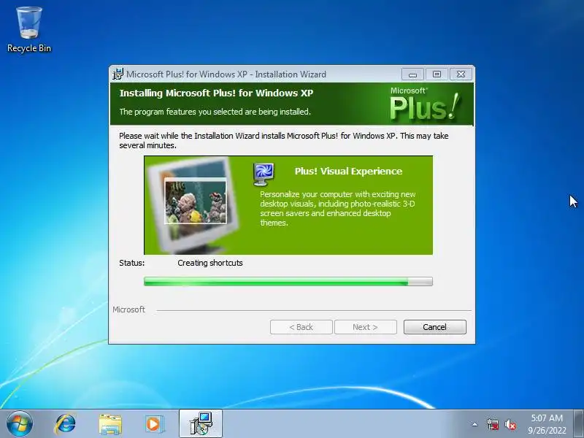
Task: Close the Installation Wizard window
Action: click(461, 74)
